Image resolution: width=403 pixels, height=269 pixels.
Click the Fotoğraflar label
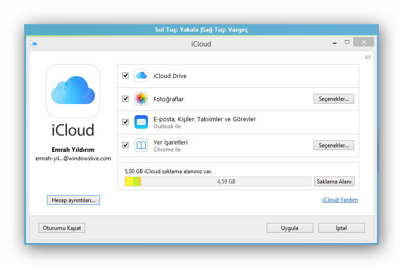click(x=168, y=99)
